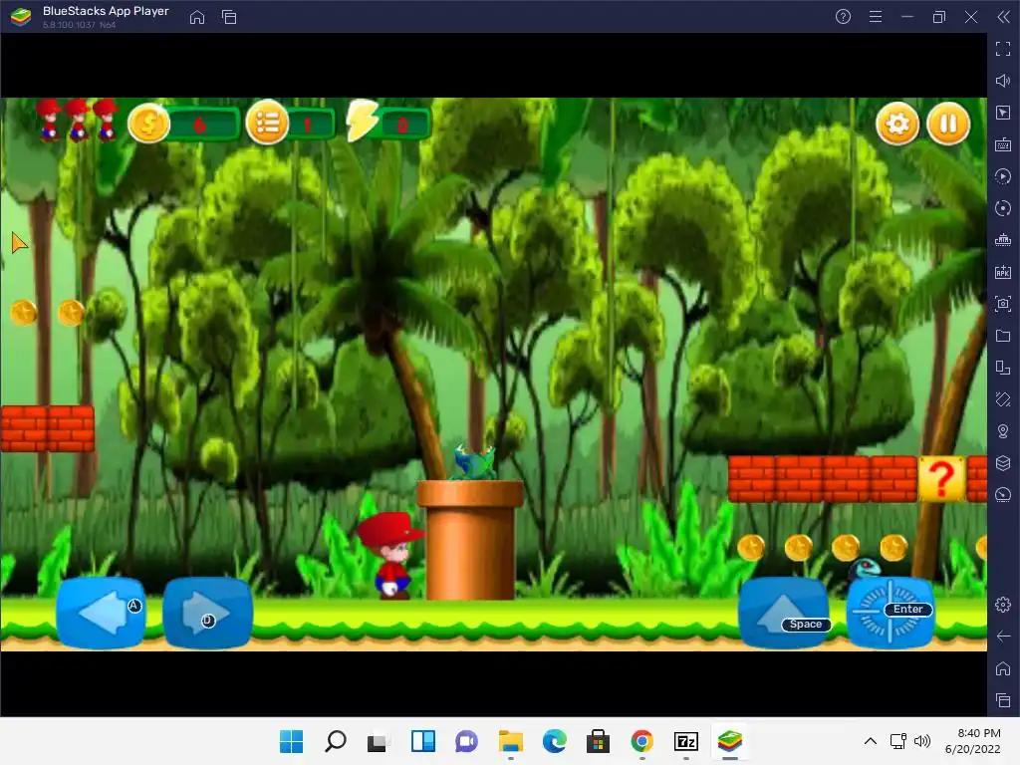Open File Explorer from the taskbar

[511, 741]
